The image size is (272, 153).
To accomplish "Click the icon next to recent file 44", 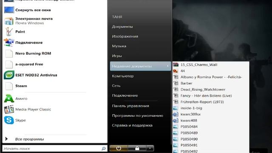I will (x=176, y=71).
